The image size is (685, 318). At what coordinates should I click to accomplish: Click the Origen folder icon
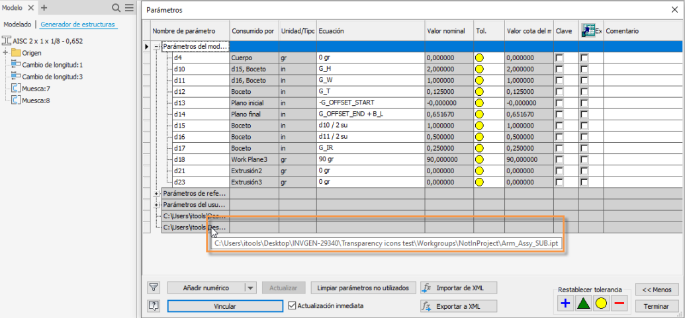16,53
